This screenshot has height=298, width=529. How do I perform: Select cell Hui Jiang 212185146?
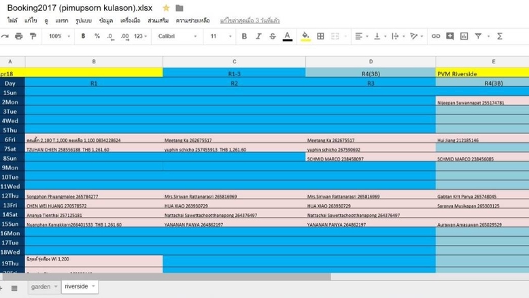483,139
